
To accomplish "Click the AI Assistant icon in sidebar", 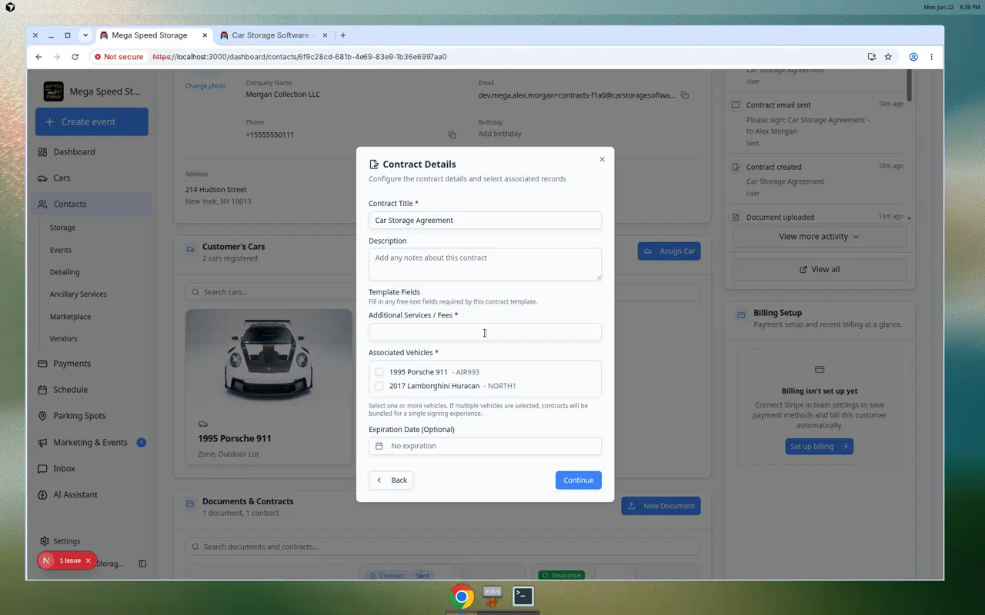I will (42, 494).
